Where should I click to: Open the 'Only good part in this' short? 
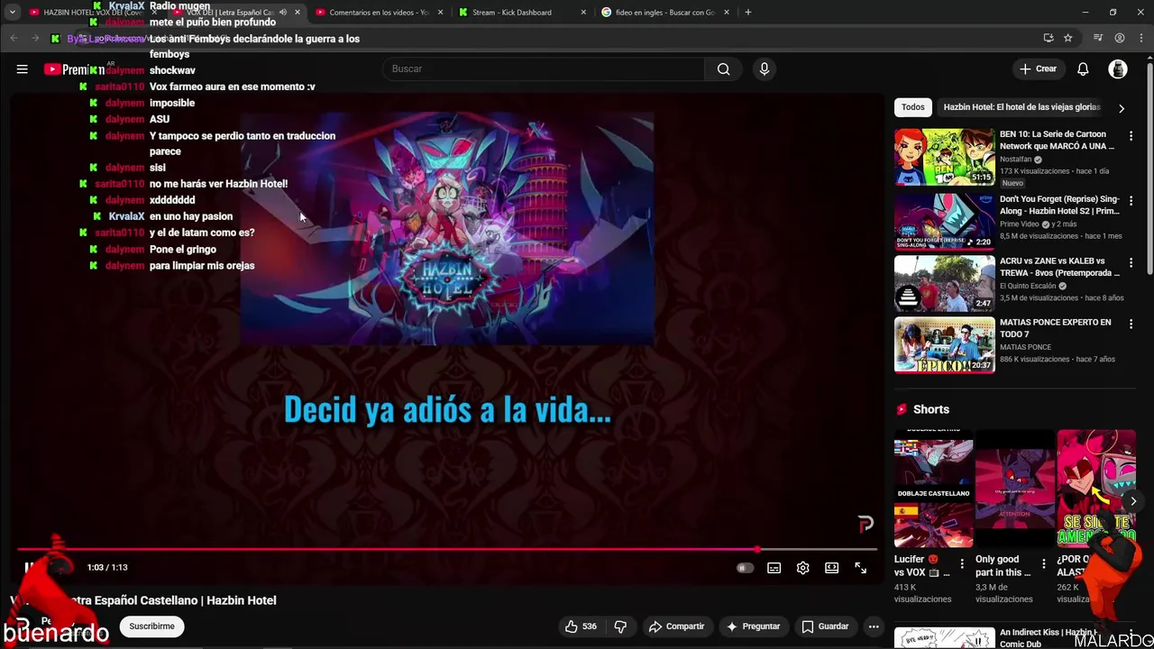point(1014,489)
